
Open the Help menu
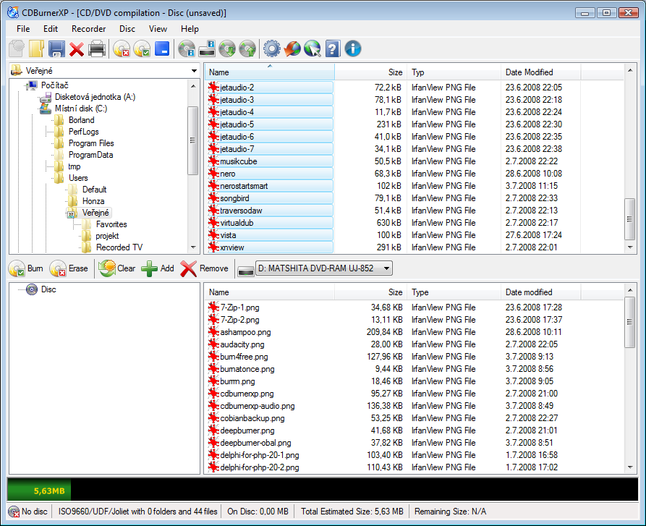190,29
